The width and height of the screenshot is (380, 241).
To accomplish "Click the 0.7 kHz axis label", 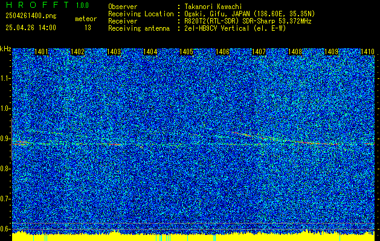I will coord(5,199).
